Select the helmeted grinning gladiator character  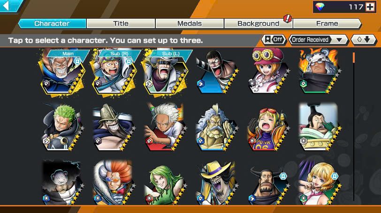tap(114, 127)
